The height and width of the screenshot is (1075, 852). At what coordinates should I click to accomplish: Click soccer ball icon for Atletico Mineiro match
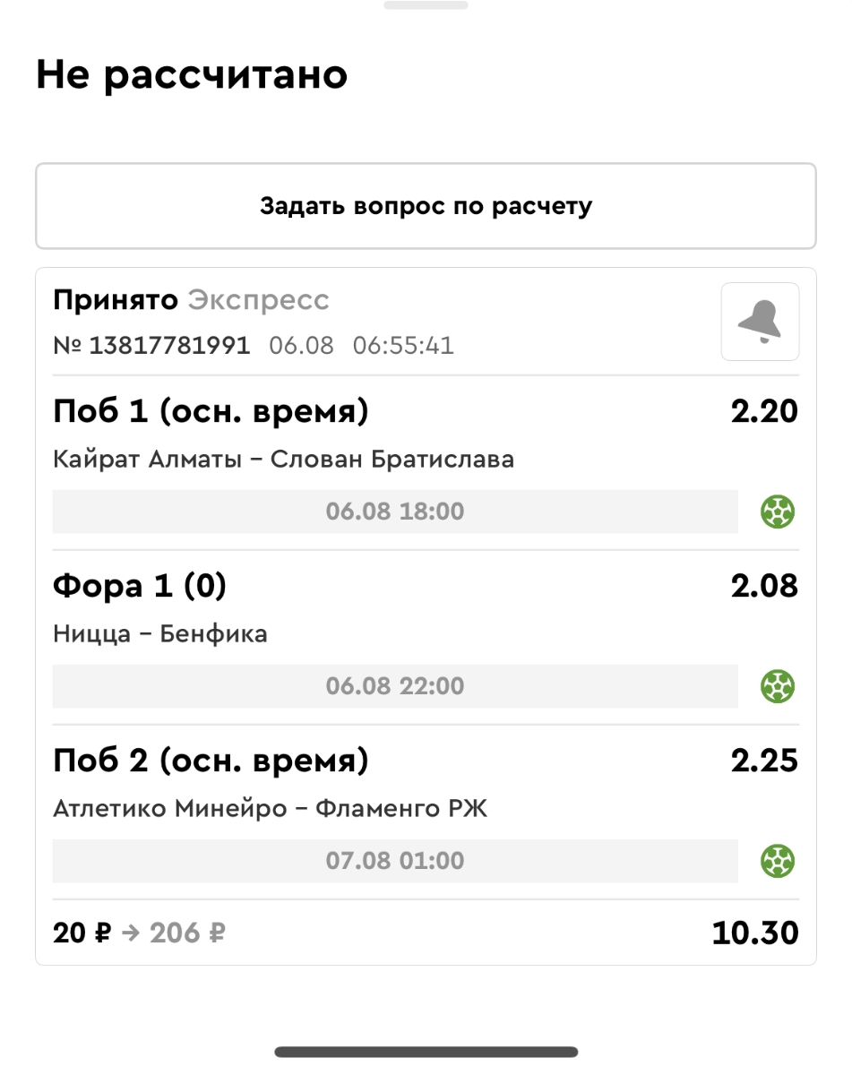pos(778,862)
